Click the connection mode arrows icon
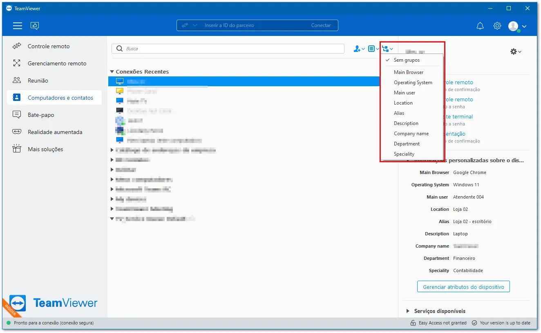This screenshot has width=541, height=333. click(x=185, y=25)
